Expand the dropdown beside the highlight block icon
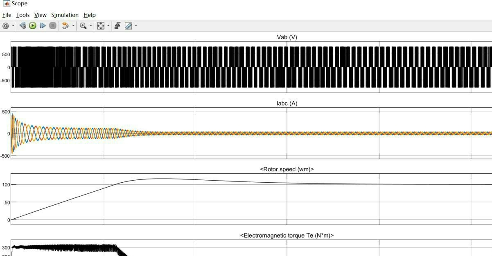492x256 pixels. pos(73,26)
